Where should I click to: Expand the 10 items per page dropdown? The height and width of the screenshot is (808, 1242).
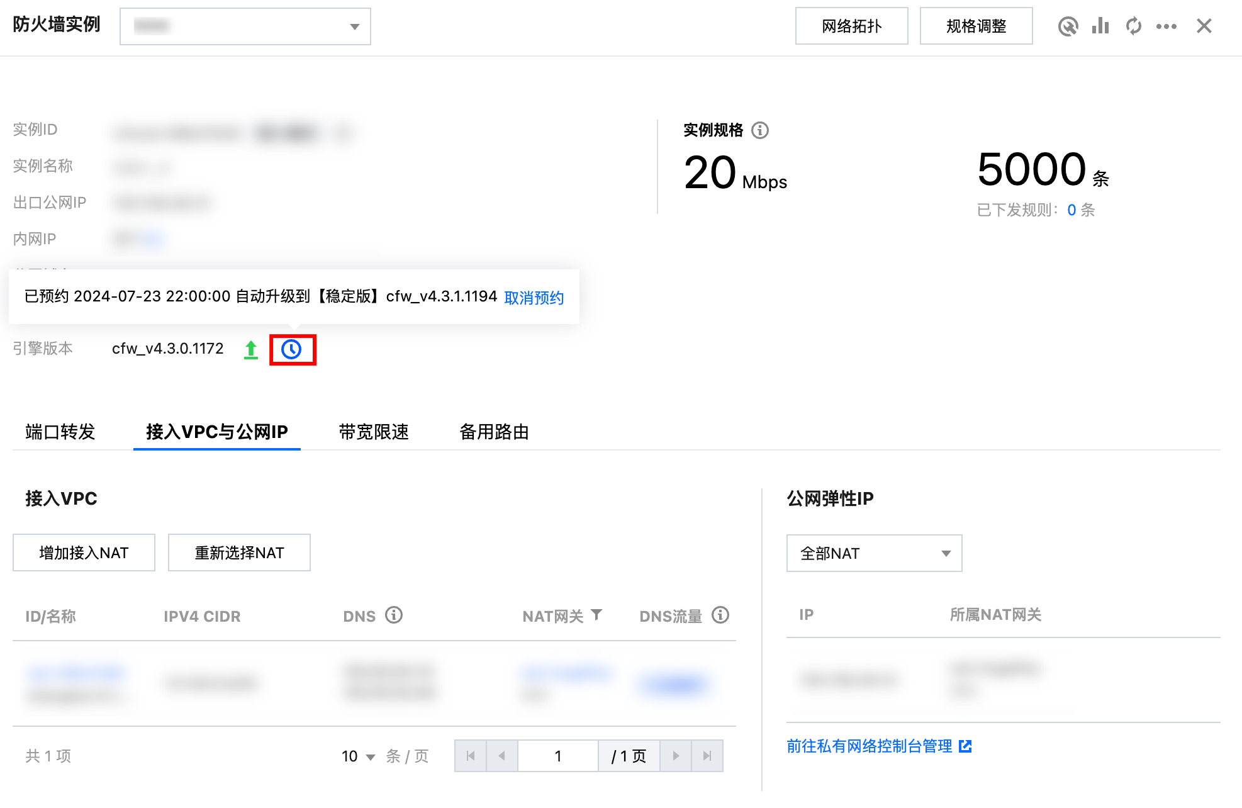[x=359, y=756]
